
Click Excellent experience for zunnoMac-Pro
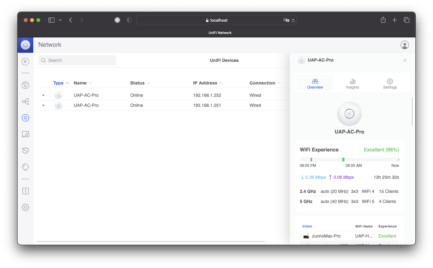[387, 236]
